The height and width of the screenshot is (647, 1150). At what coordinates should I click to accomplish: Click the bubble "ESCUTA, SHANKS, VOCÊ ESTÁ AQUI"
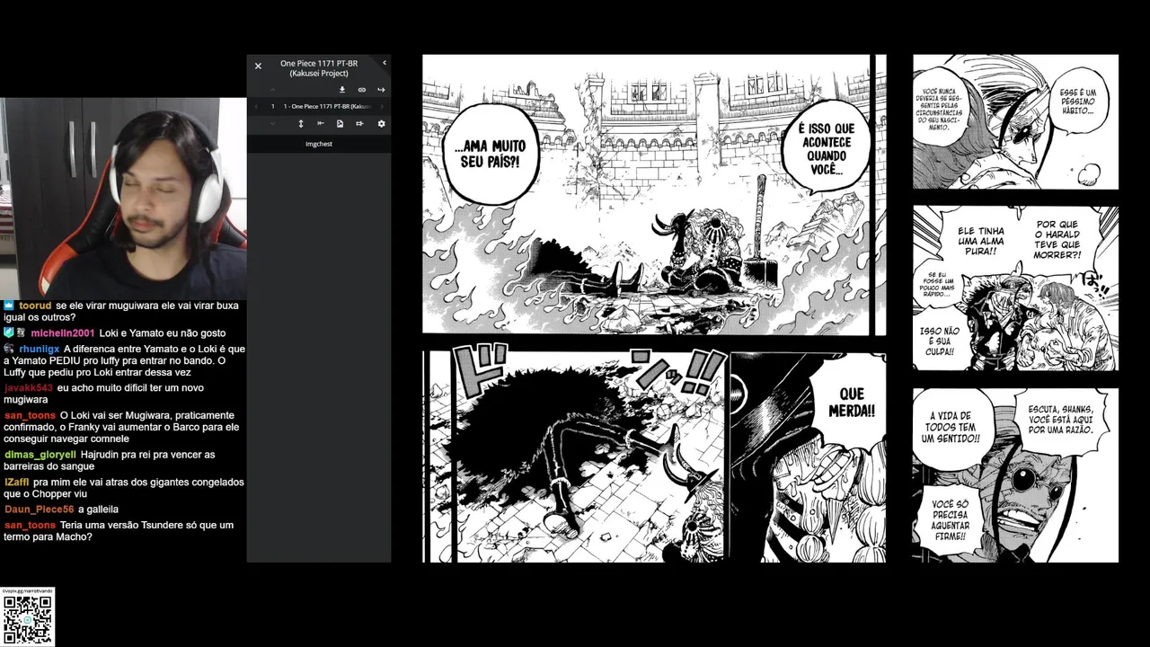tap(1061, 420)
